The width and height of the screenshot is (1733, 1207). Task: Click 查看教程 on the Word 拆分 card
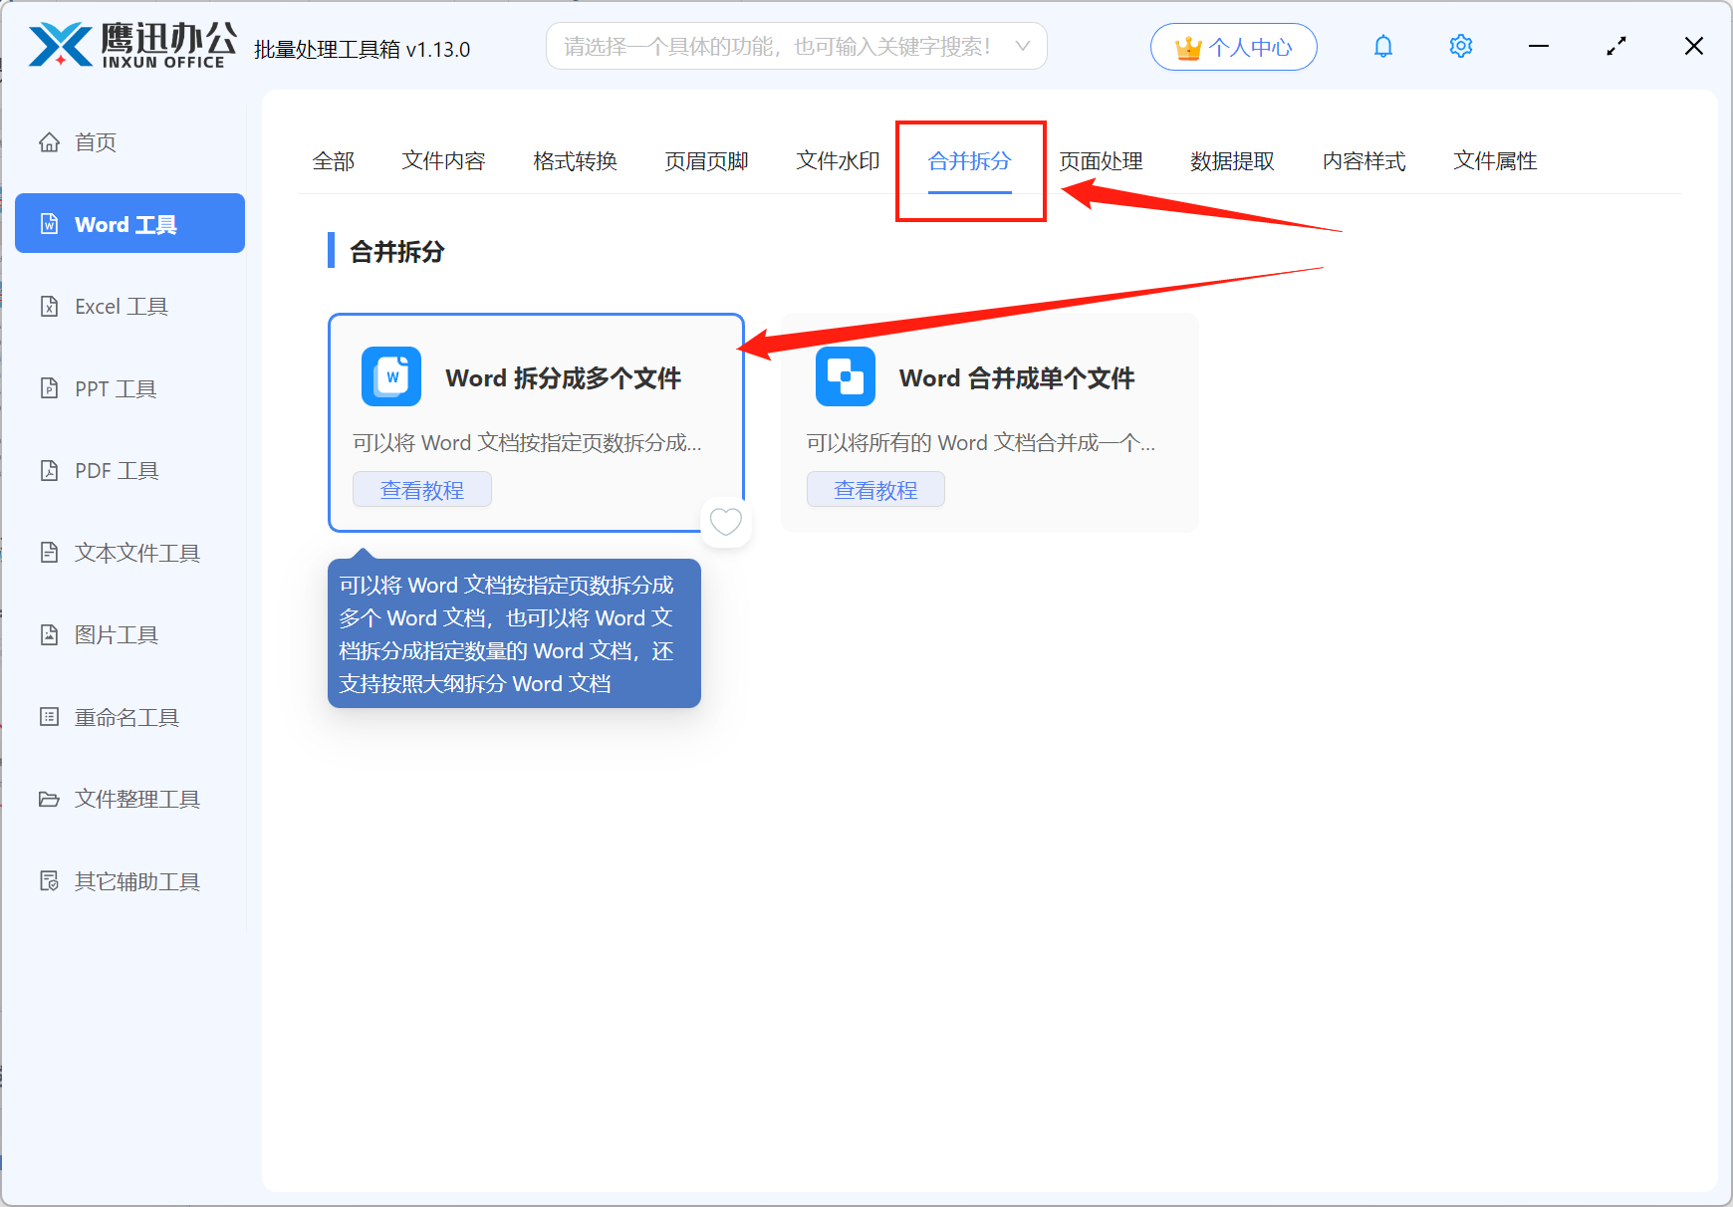tap(421, 489)
